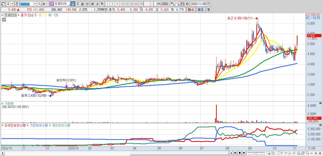Click the multi-window icon with grid in bottom toolbar
Screen dimensions: 323x156
268,153
